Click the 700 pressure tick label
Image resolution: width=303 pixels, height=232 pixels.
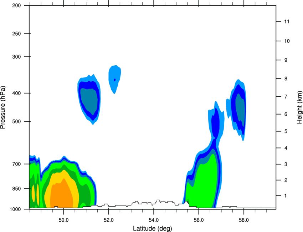(x=16, y=164)
